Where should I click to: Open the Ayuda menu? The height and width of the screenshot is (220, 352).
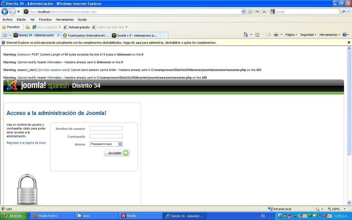click(x=82, y=20)
